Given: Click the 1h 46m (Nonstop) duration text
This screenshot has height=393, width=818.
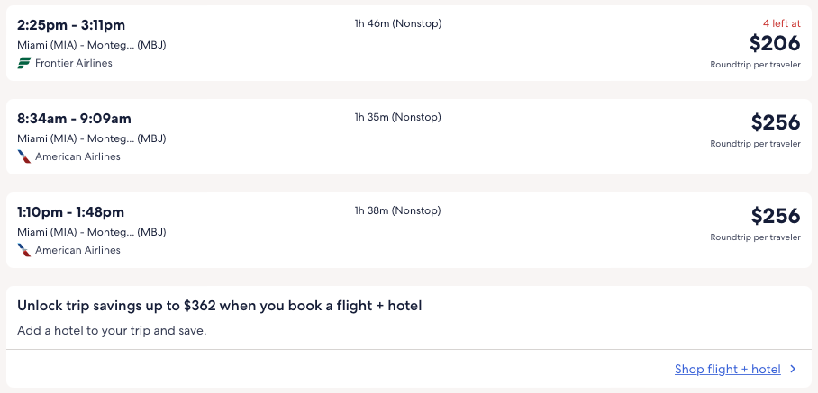Looking at the screenshot, I should pos(397,23).
